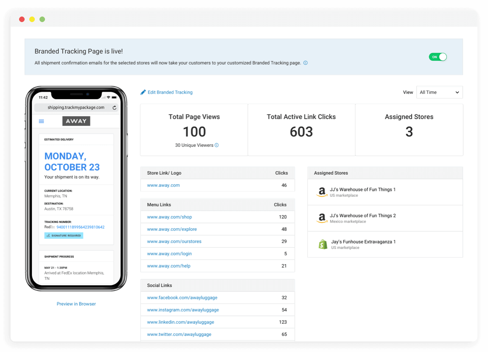Open the View time range dropdown
488x352 pixels.
coord(439,92)
